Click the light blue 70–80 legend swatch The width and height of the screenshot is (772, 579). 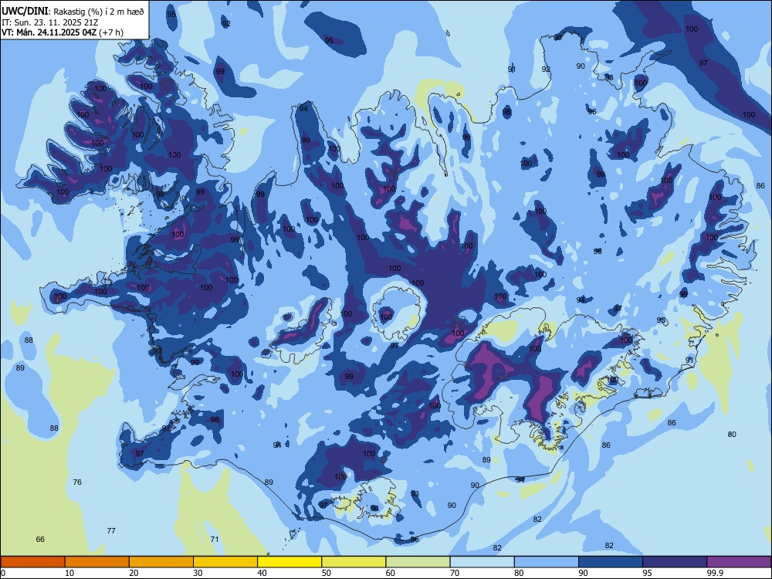click(x=482, y=562)
